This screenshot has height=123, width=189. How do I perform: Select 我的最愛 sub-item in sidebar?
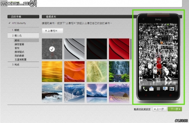19,56
